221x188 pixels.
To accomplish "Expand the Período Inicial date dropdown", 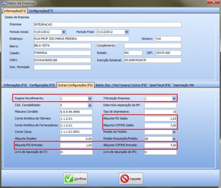I will click(x=64, y=32).
